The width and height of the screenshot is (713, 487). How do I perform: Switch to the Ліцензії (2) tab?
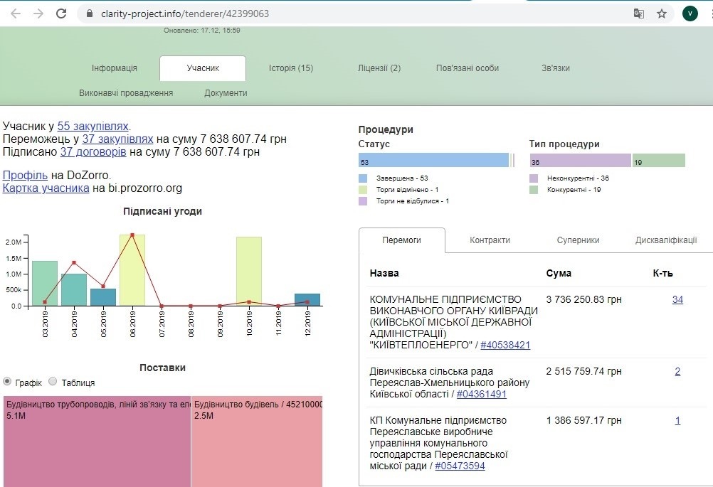coord(379,68)
